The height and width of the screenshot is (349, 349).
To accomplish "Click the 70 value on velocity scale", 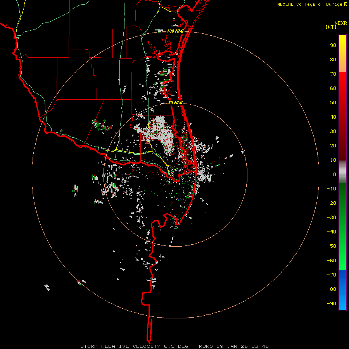I will click(x=333, y=74).
